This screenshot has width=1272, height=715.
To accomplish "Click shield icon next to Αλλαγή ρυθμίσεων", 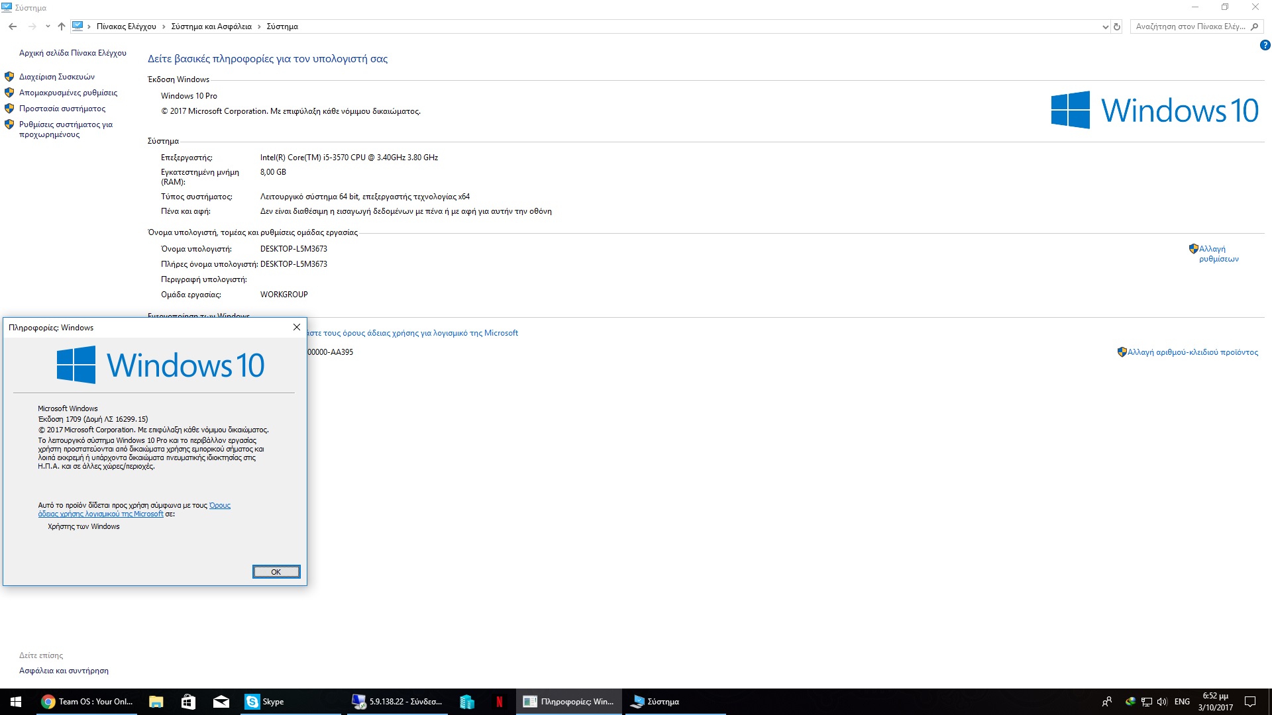I will point(1194,249).
